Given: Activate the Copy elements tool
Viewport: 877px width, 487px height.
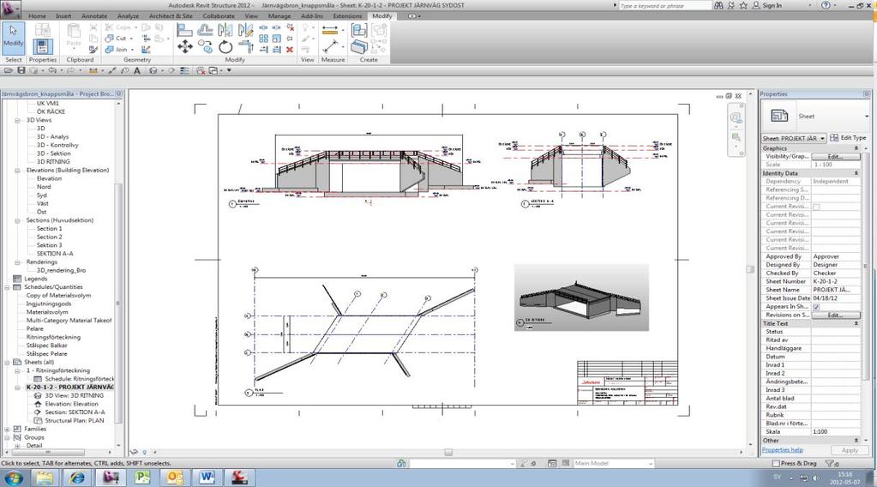Looking at the screenshot, I should click(205, 47).
